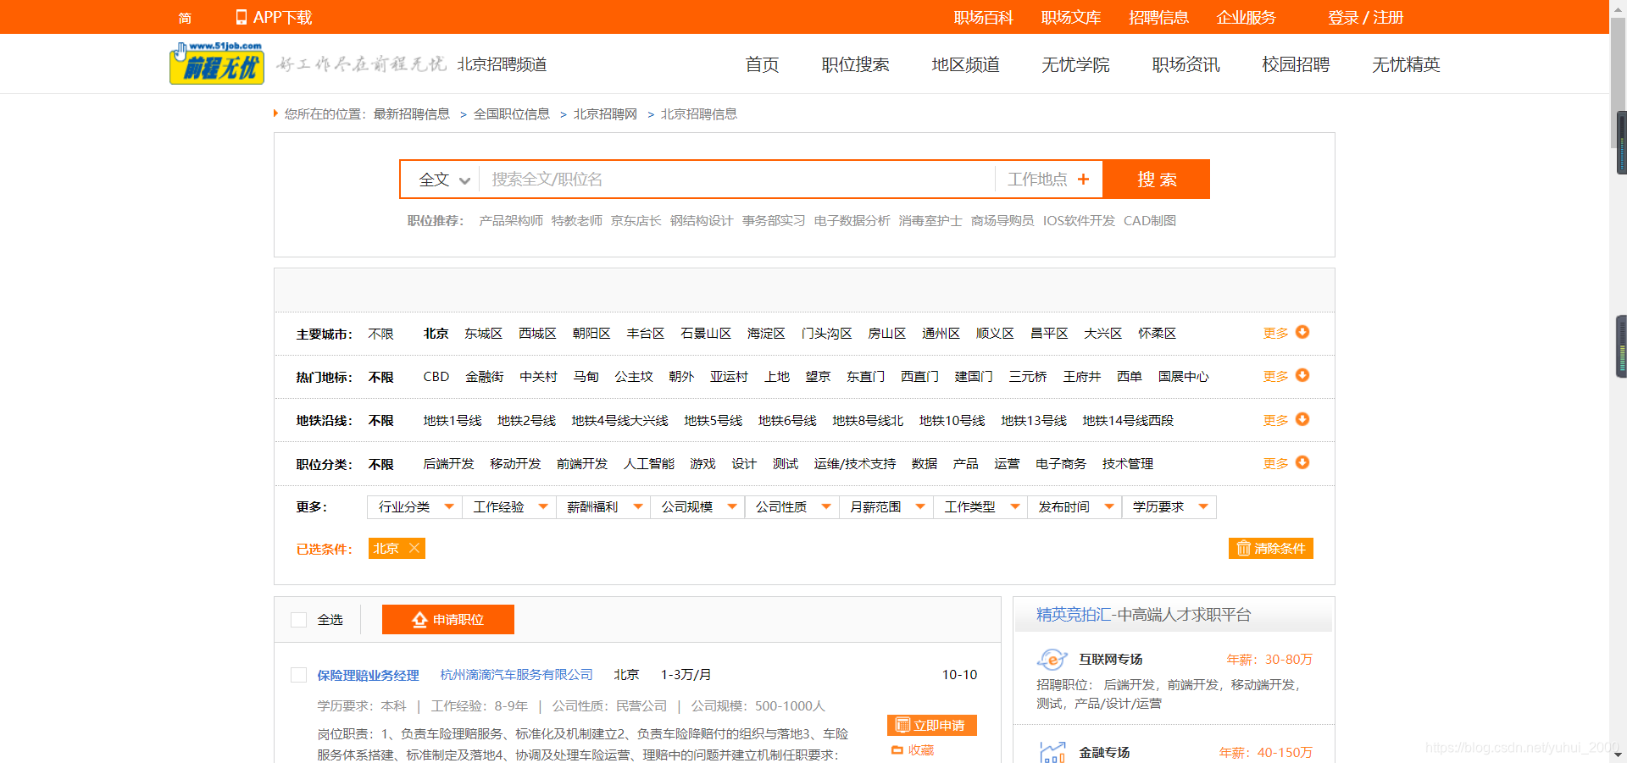Image resolution: width=1627 pixels, height=763 pixels.
Task: Select recommended job IOS软件开发
Action: coord(1079,221)
